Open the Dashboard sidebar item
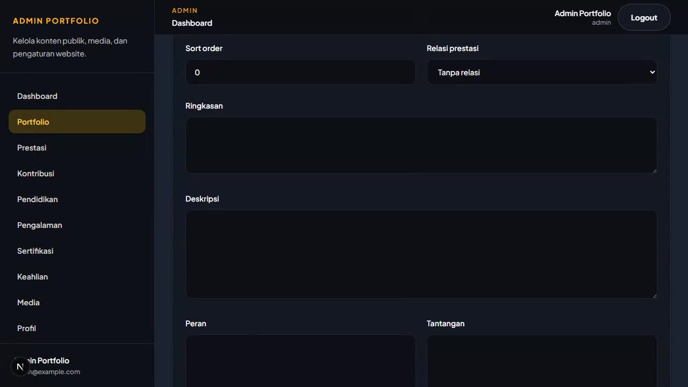688x387 pixels. coord(77,96)
